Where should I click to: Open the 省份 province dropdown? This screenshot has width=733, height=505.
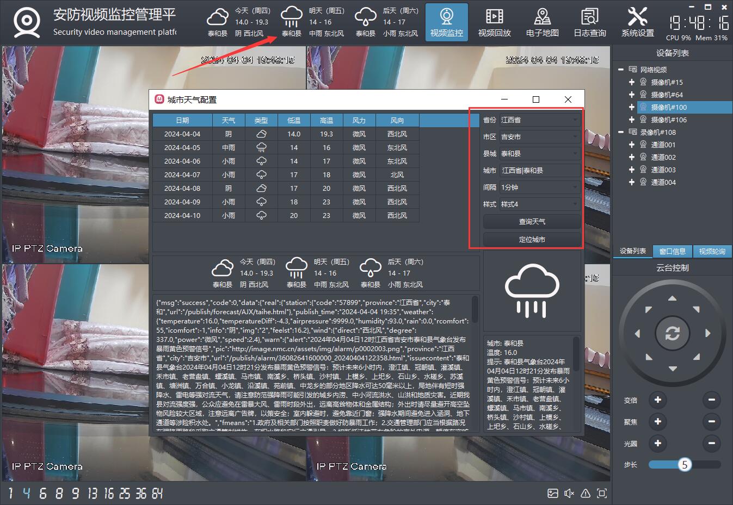(539, 120)
